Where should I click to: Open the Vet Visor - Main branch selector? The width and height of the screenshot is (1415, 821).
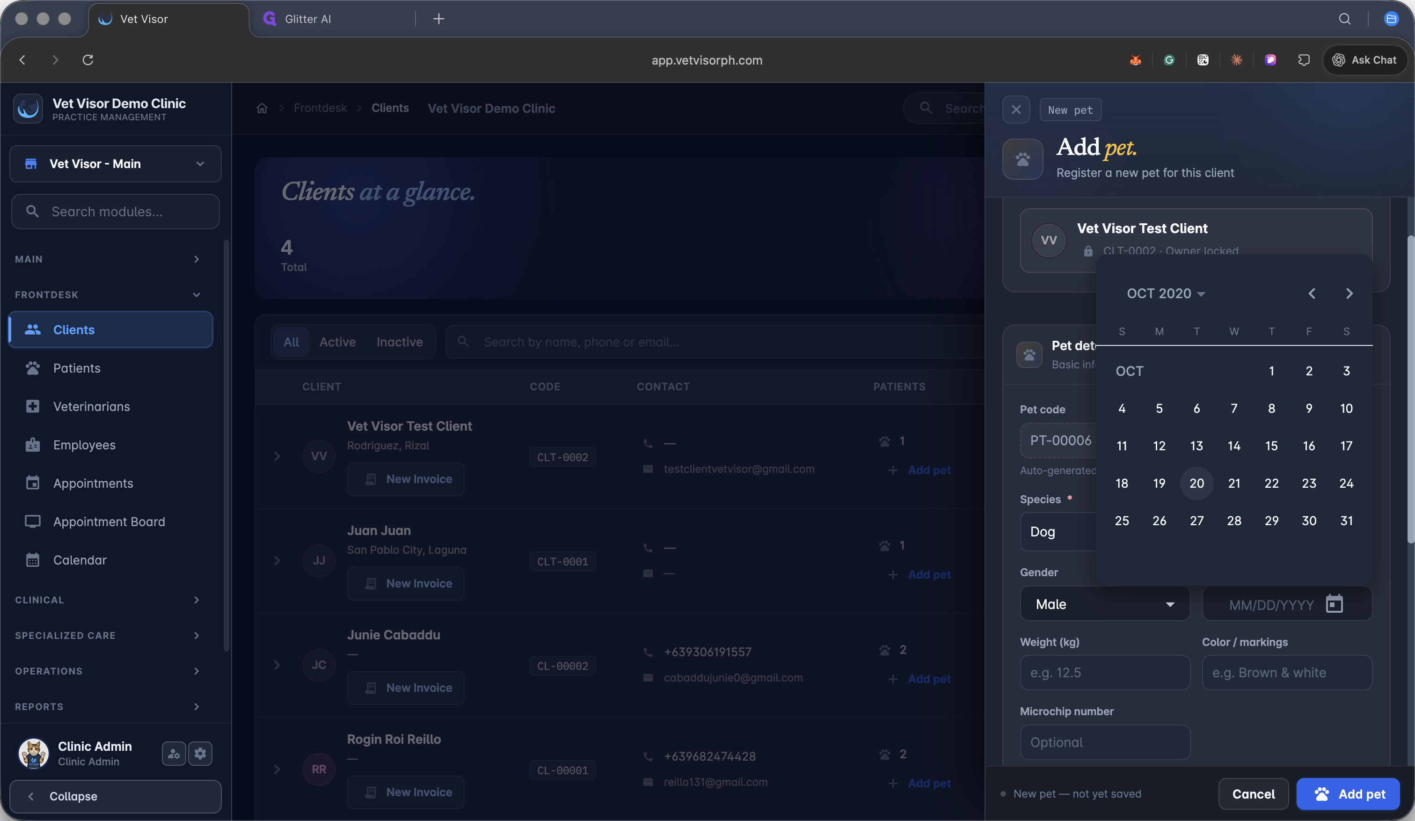click(116, 164)
